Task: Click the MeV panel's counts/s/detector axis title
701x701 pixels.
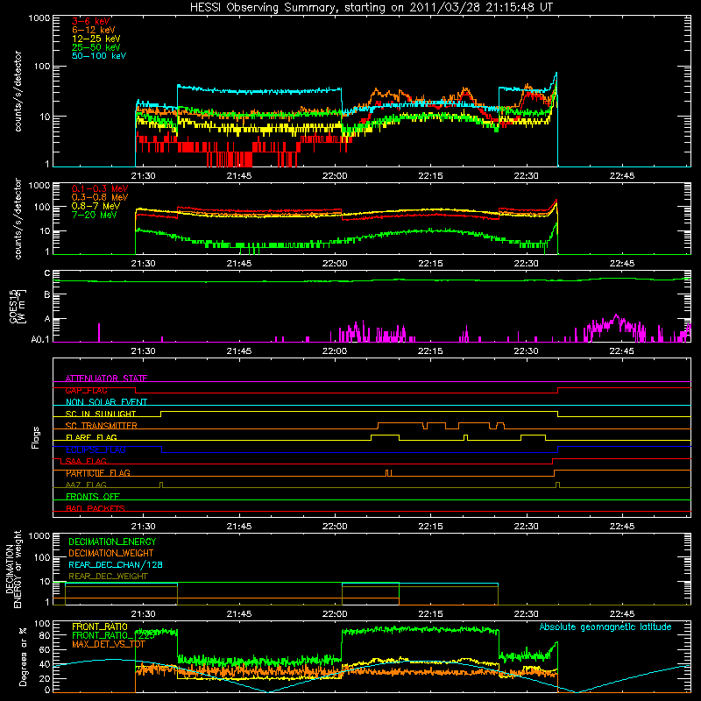Action: 18,218
